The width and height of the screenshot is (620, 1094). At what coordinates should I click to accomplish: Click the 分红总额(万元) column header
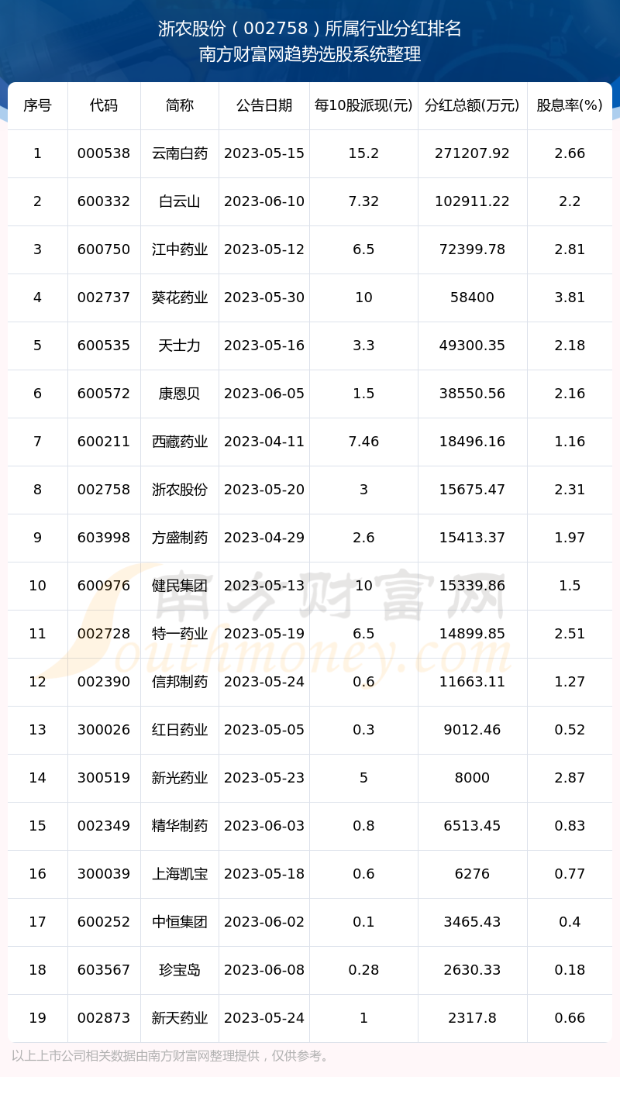(x=472, y=105)
